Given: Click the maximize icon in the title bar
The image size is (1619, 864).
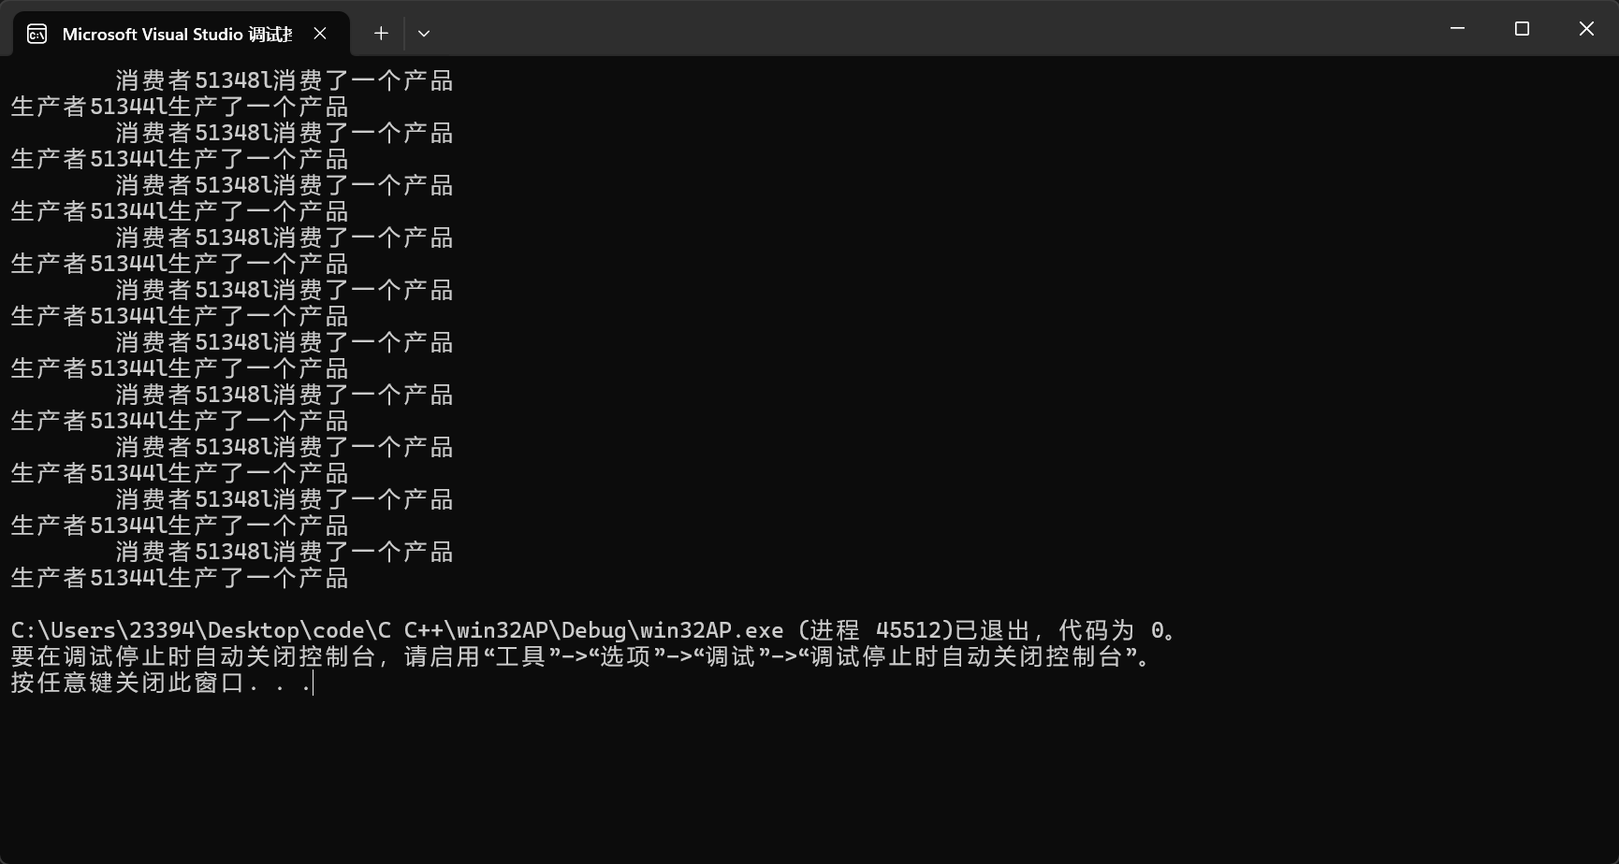Looking at the screenshot, I should [x=1521, y=28].
